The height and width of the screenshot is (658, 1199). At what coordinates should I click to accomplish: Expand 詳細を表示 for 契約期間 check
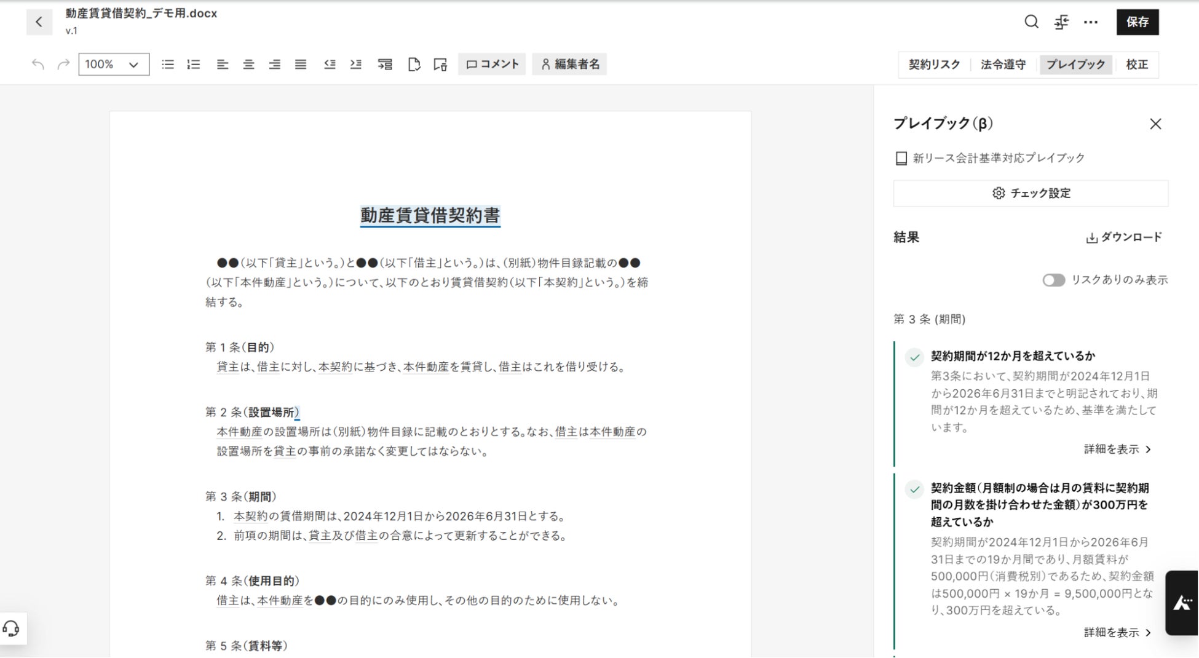tap(1117, 449)
